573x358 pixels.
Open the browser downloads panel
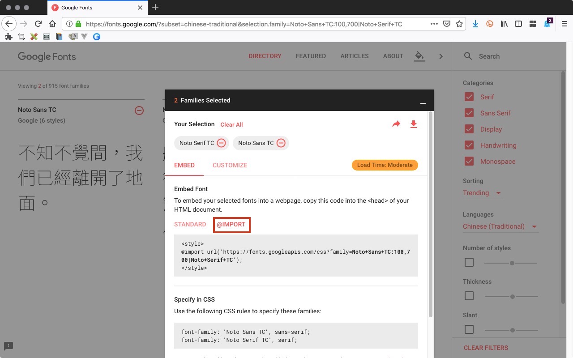pos(475,24)
